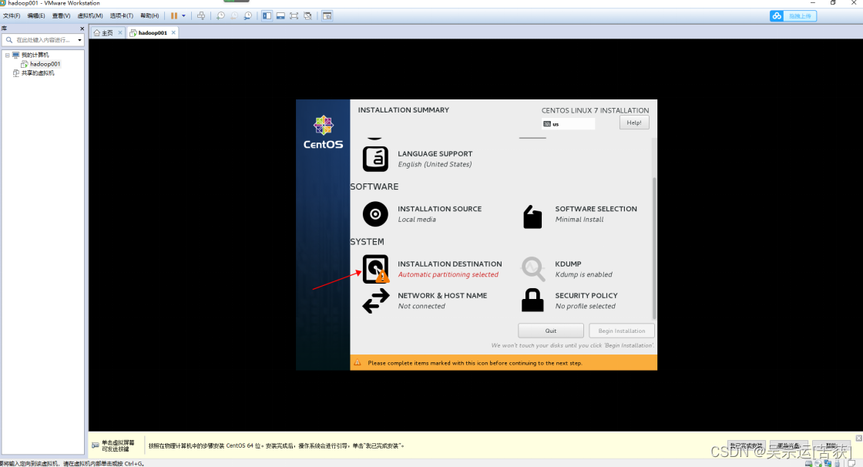Collapse the 我的计算机 tree node
This screenshot has height=467, width=863.
coord(7,55)
